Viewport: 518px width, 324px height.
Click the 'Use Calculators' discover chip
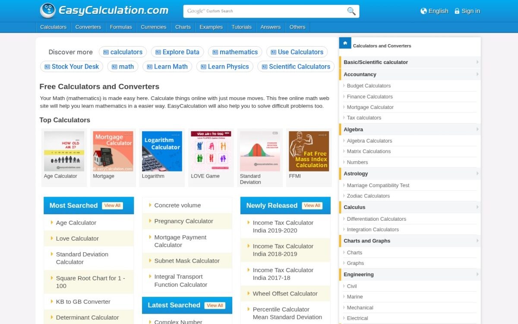tap(297, 52)
